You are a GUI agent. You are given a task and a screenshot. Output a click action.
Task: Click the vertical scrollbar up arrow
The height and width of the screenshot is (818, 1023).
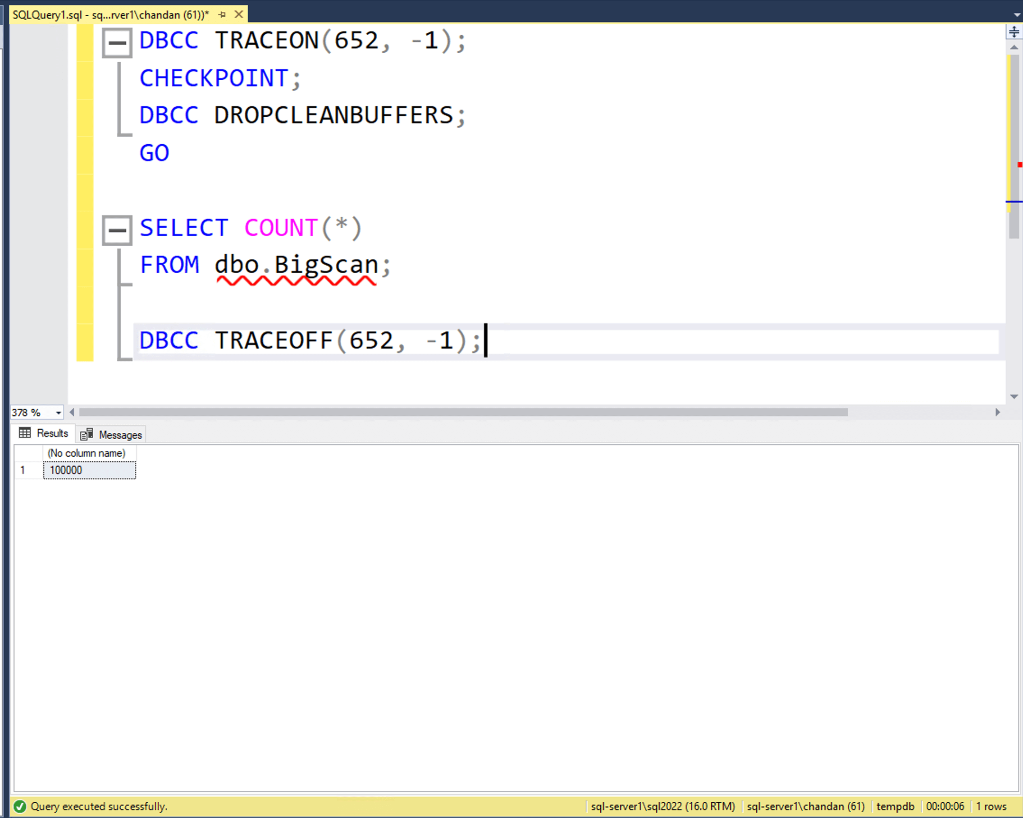coord(1014,47)
